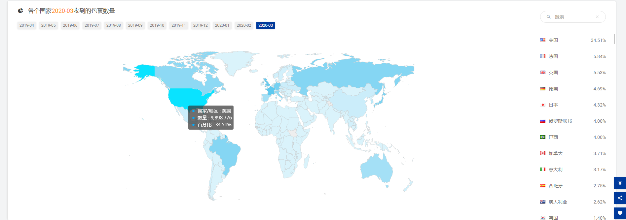Click the scroll-to-top arrow button
This screenshot has width=626, height=220.
(x=620, y=183)
